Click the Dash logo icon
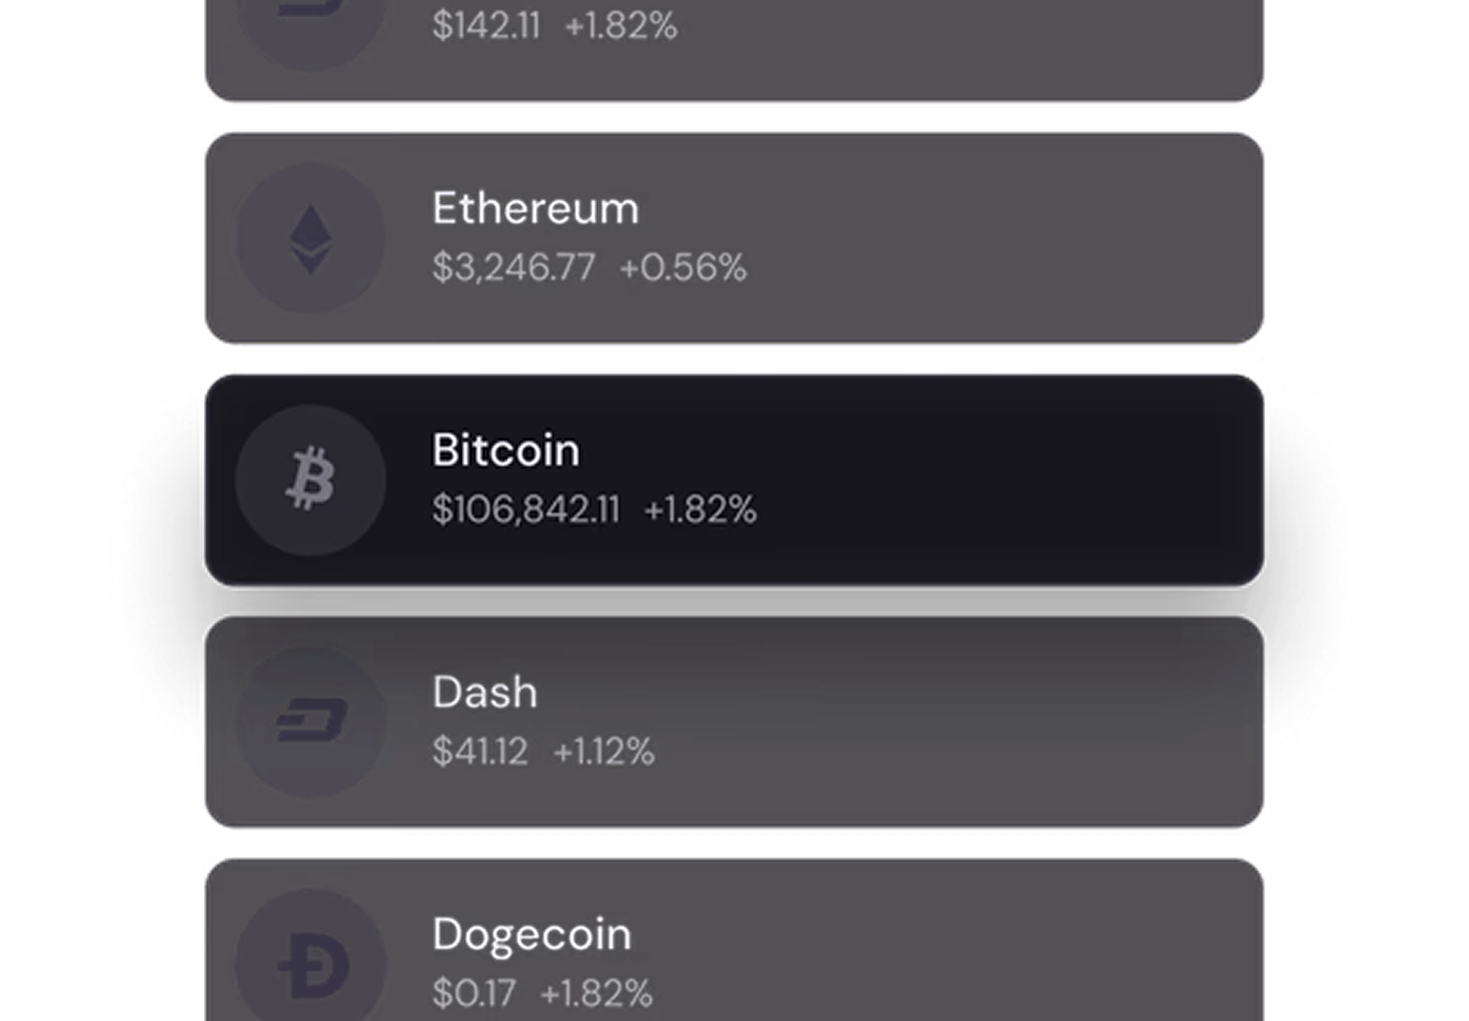This screenshot has height=1021, width=1469. [310, 722]
